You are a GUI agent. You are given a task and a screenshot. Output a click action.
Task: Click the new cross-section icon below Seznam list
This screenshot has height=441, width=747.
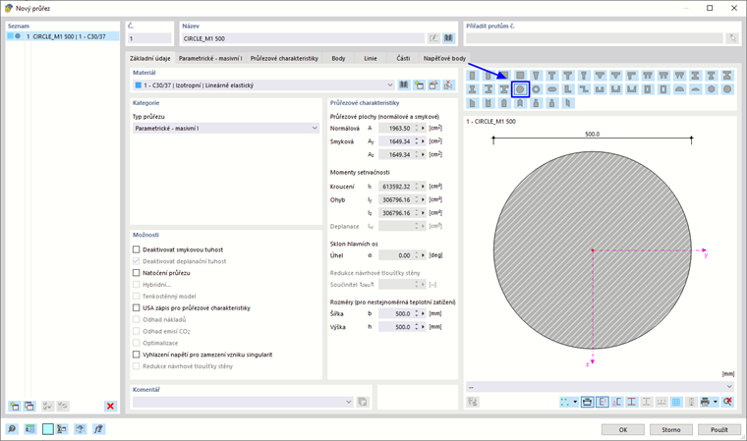click(14, 406)
